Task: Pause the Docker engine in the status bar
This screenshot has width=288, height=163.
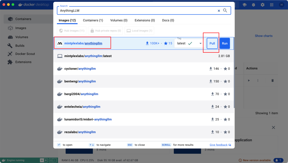Action: click(x=46, y=160)
